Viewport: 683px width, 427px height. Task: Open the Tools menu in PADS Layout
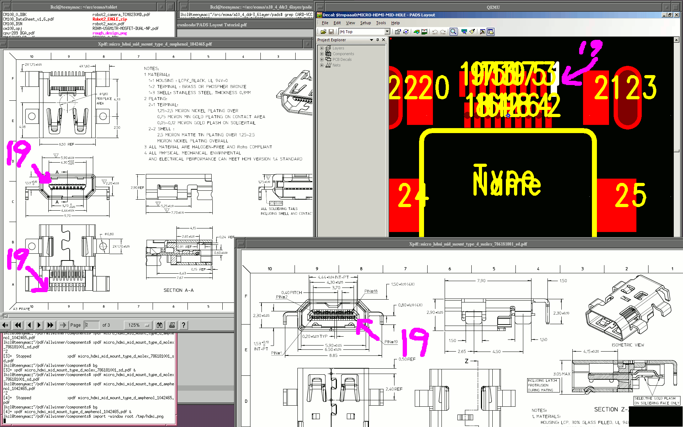coord(381,23)
